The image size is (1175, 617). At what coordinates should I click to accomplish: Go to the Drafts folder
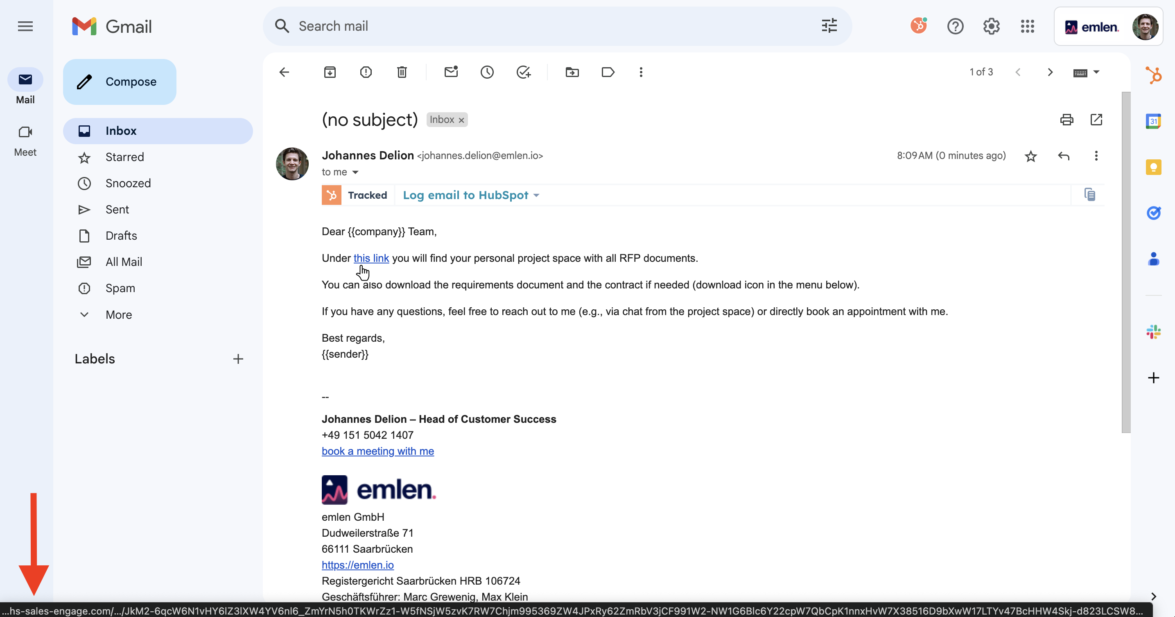pyautogui.click(x=121, y=236)
